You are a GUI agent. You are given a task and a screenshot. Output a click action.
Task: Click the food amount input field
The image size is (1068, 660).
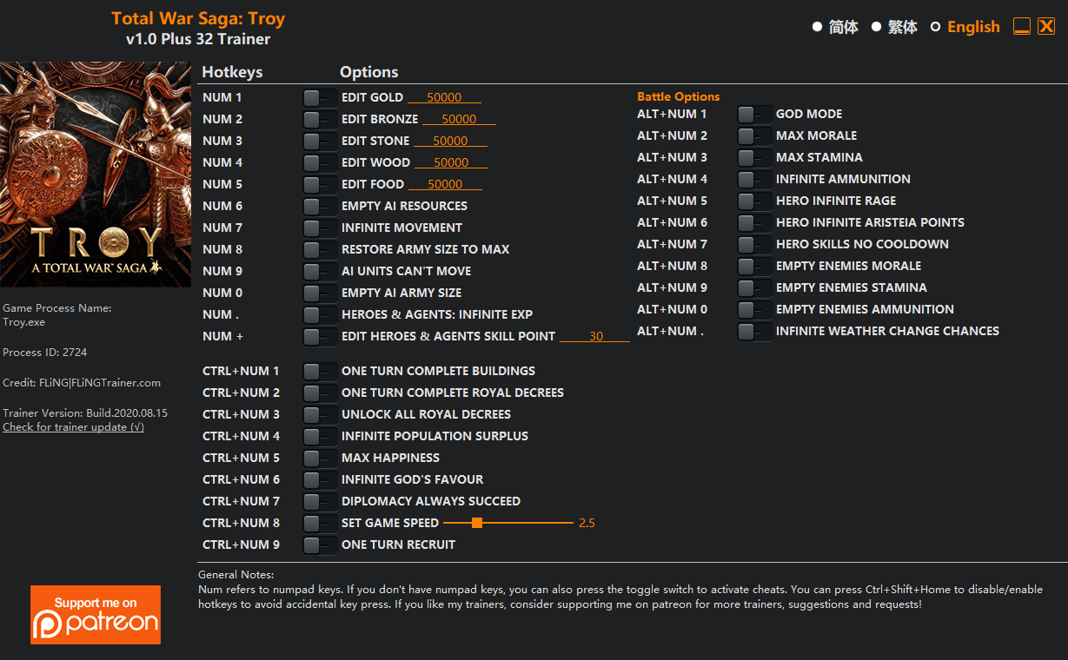click(x=445, y=184)
